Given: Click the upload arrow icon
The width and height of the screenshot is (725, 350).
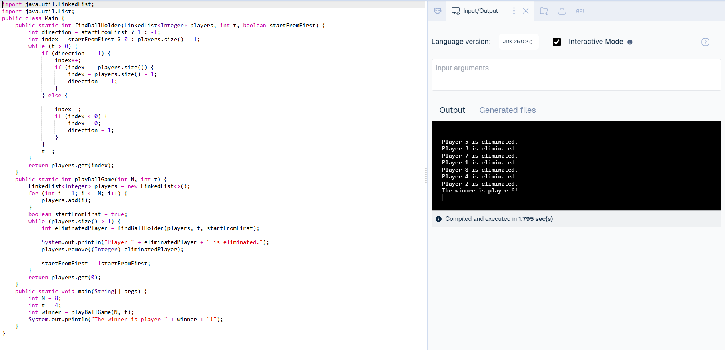Looking at the screenshot, I should pos(562,11).
